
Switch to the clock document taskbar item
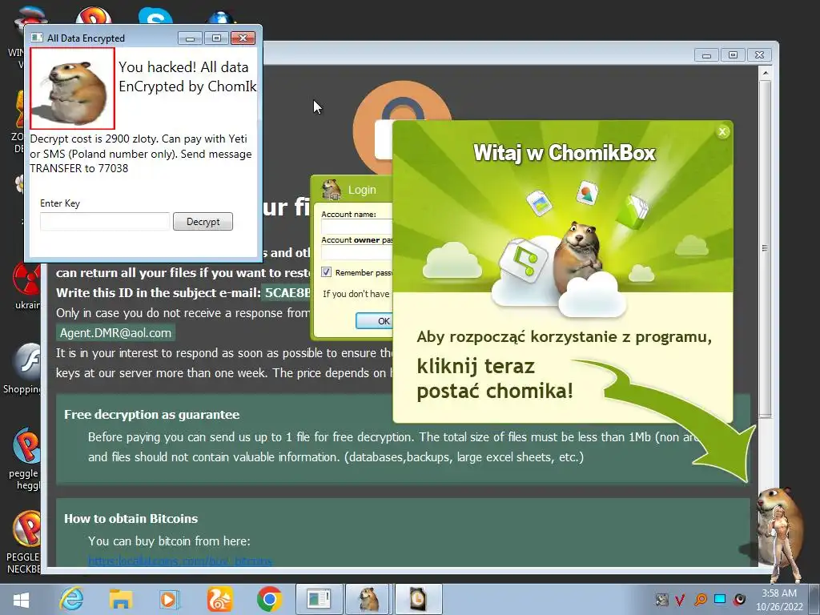tap(418, 599)
